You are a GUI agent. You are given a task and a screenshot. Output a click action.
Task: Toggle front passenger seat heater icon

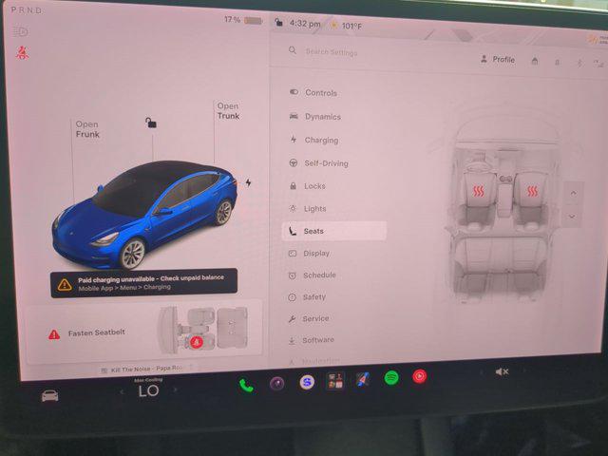click(532, 191)
